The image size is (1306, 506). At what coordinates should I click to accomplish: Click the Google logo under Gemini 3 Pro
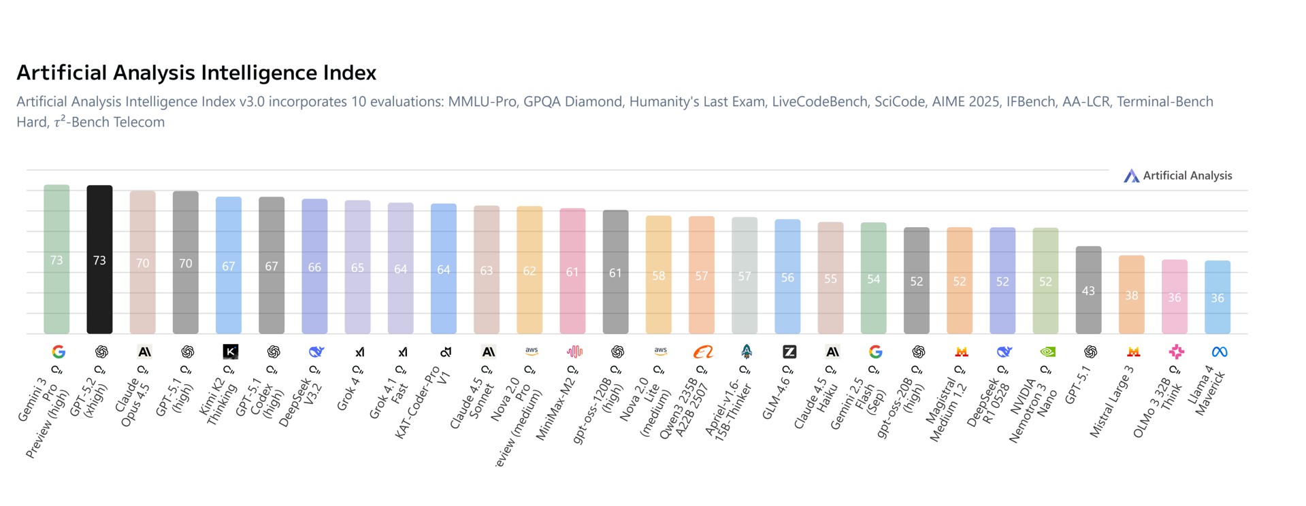coord(59,352)
